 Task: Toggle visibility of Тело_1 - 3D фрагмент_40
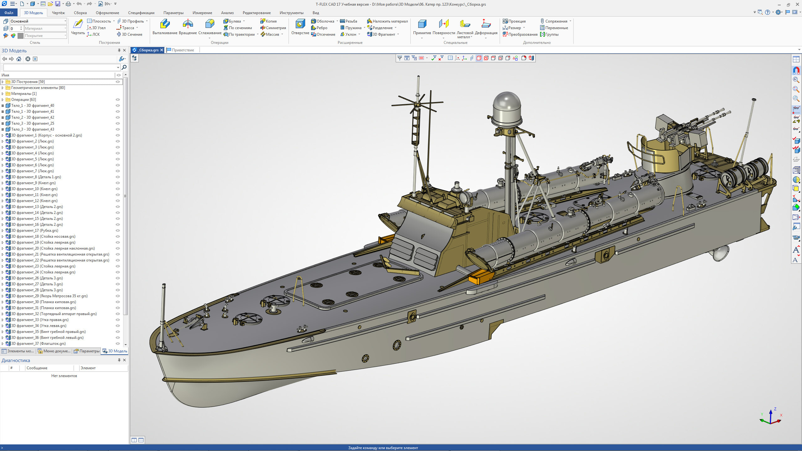pyautogui.click(x=118, y=106)
